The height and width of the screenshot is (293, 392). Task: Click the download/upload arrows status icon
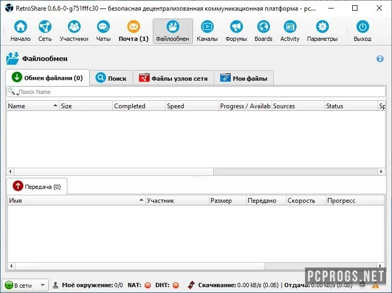point(191,285)
